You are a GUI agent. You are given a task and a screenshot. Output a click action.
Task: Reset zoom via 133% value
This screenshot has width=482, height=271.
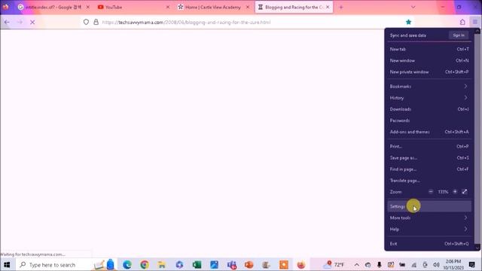(443, 192)
